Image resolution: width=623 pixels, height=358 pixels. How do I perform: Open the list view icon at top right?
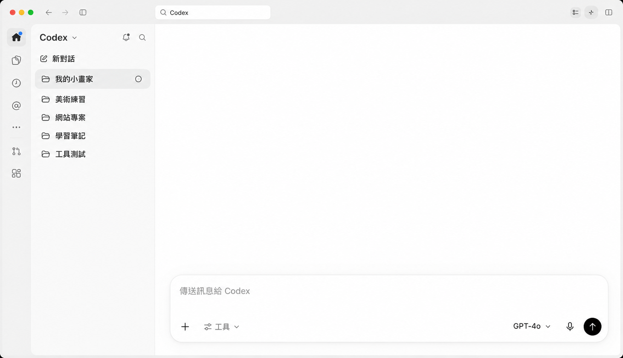coord(576,12)
